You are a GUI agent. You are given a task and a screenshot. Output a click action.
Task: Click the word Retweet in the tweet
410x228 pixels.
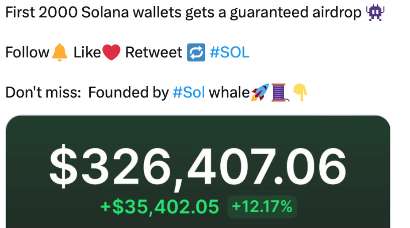(154, 53)
